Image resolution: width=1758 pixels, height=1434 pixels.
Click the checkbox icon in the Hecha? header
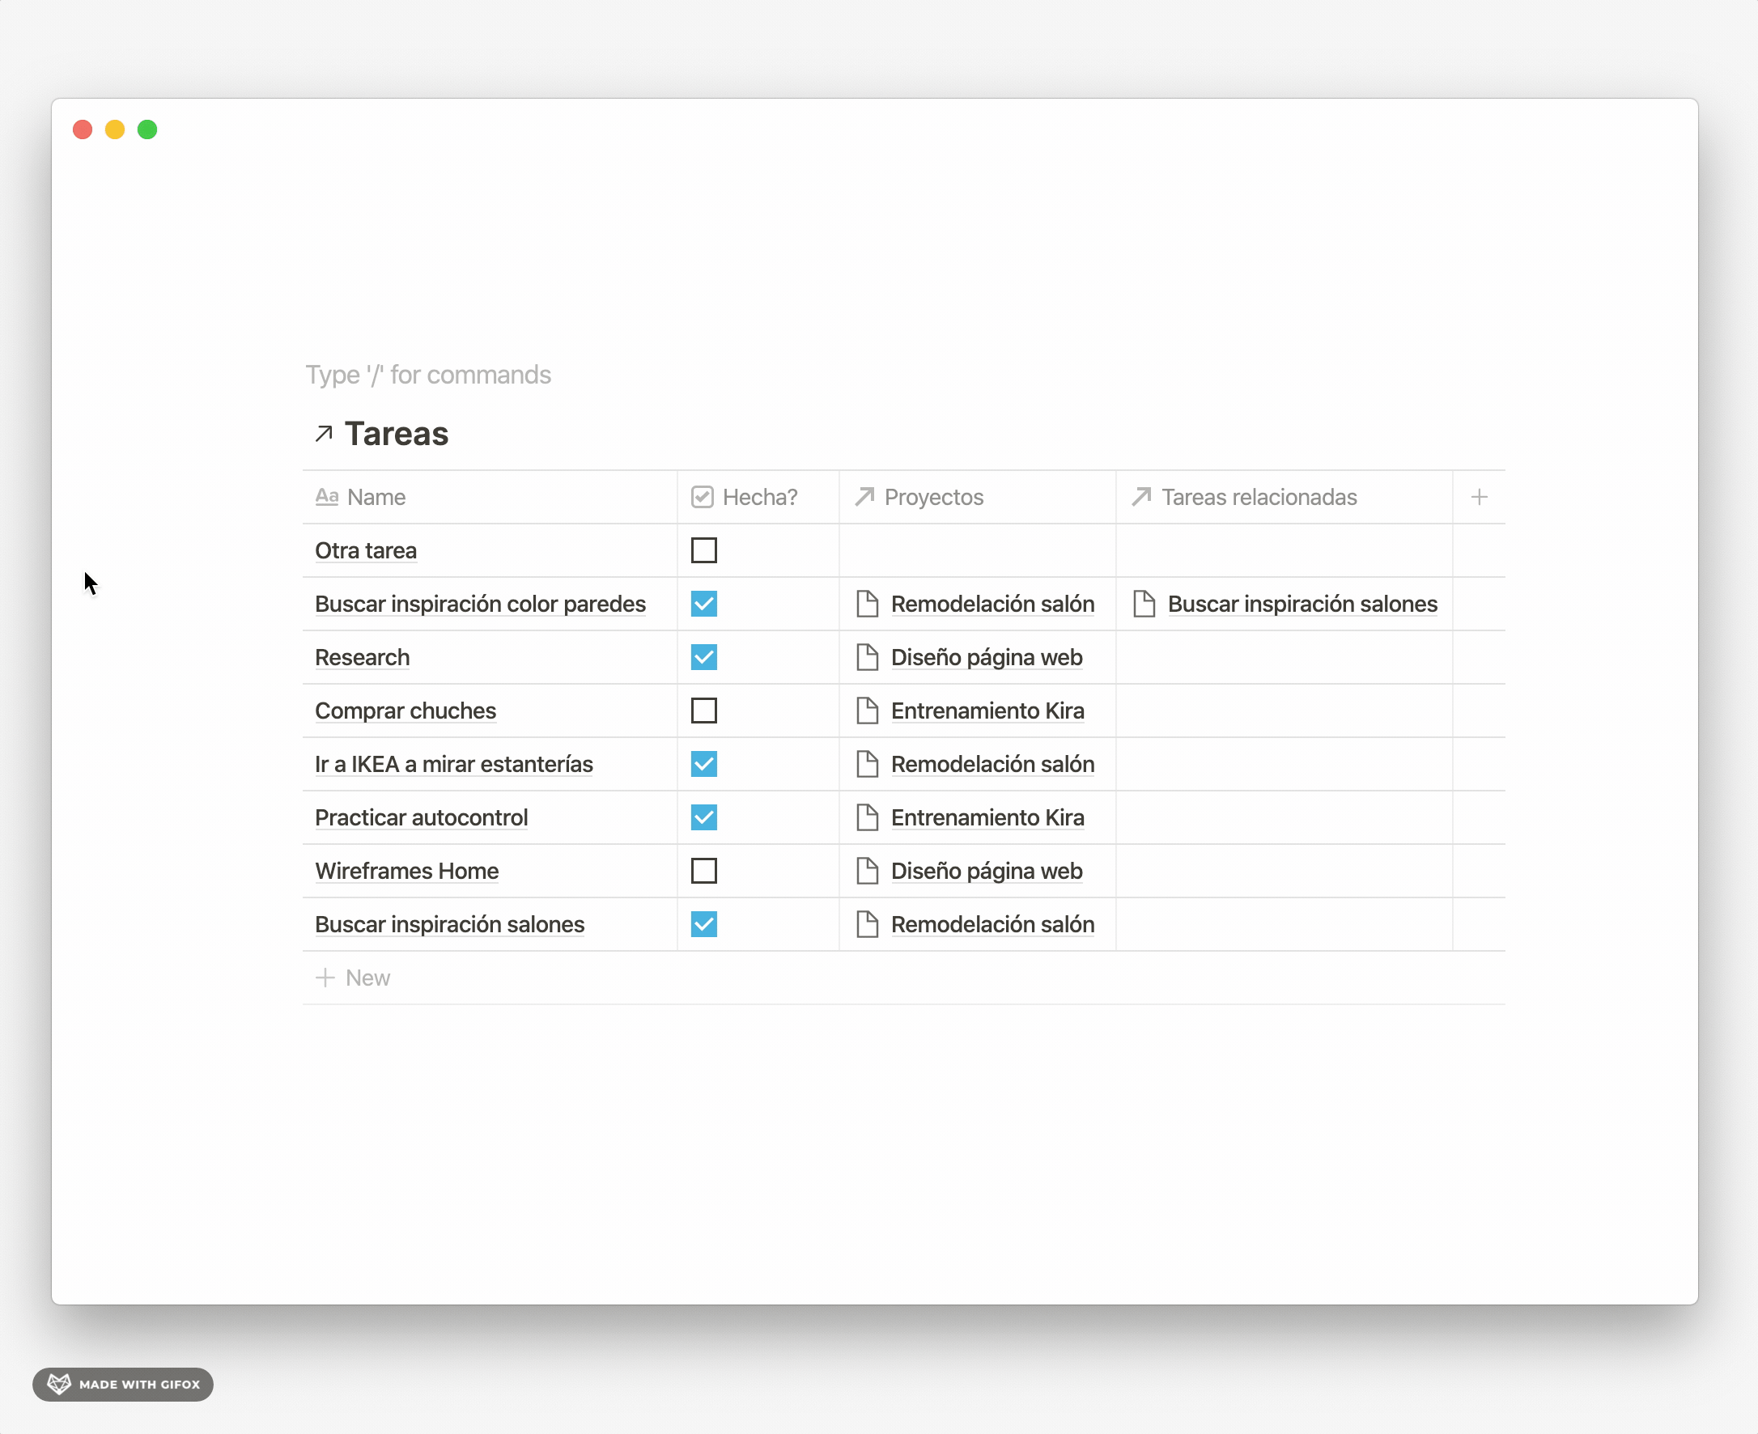tap(702, 496)
